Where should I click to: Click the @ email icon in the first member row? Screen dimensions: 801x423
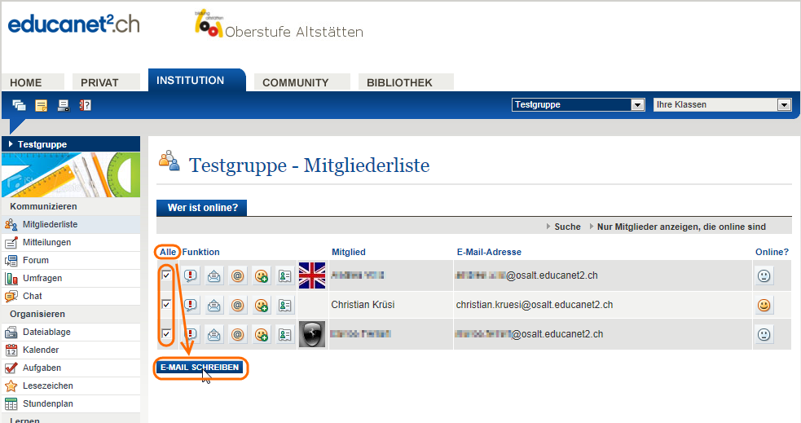(x=238, y=276)
